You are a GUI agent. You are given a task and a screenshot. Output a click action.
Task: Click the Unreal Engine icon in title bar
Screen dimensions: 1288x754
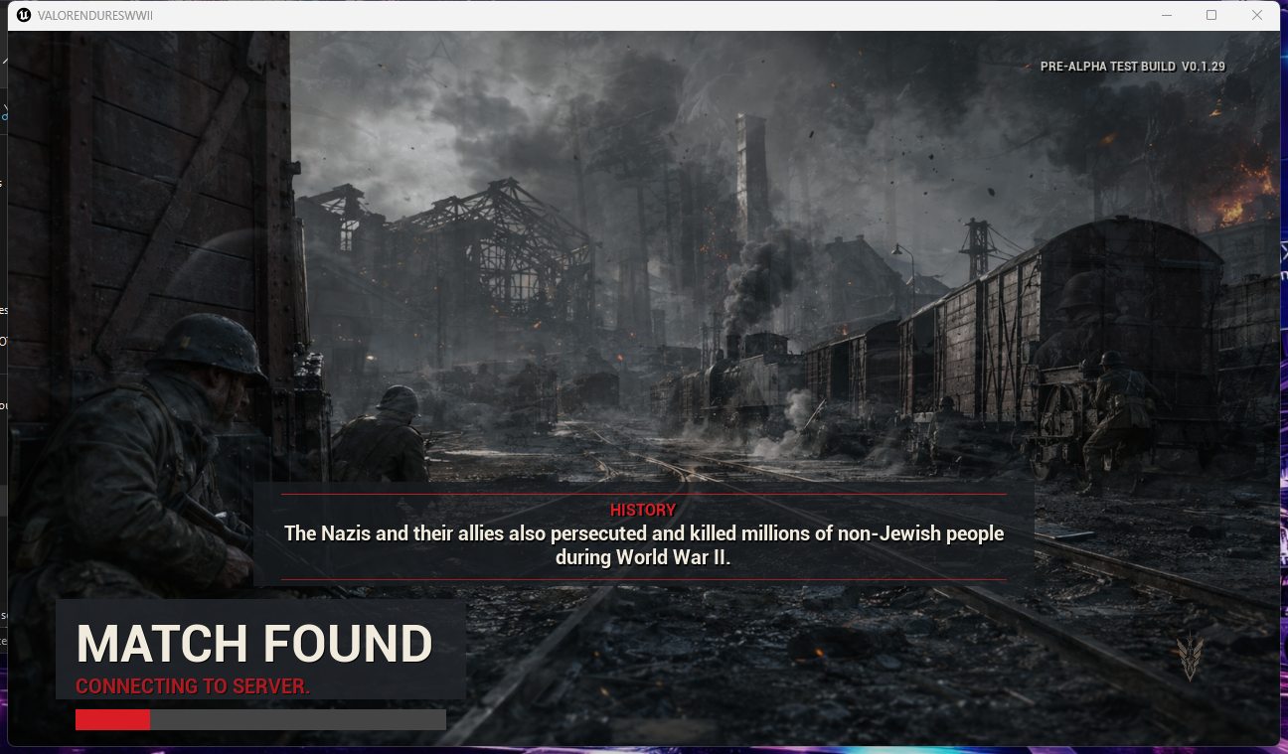[24, 15]
